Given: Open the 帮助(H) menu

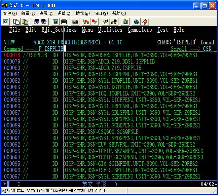Looking at the screenshot, I should click(119, 13).
